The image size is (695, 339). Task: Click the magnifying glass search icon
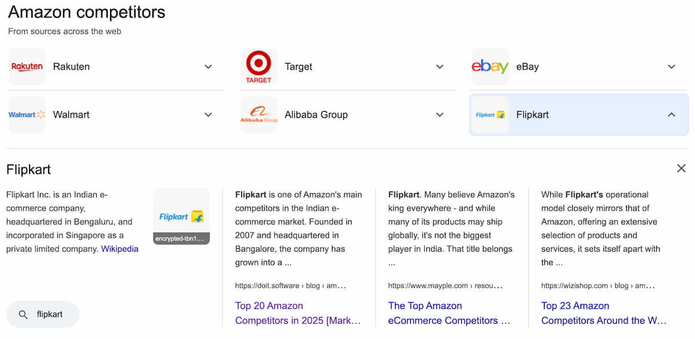pos(23,314)
